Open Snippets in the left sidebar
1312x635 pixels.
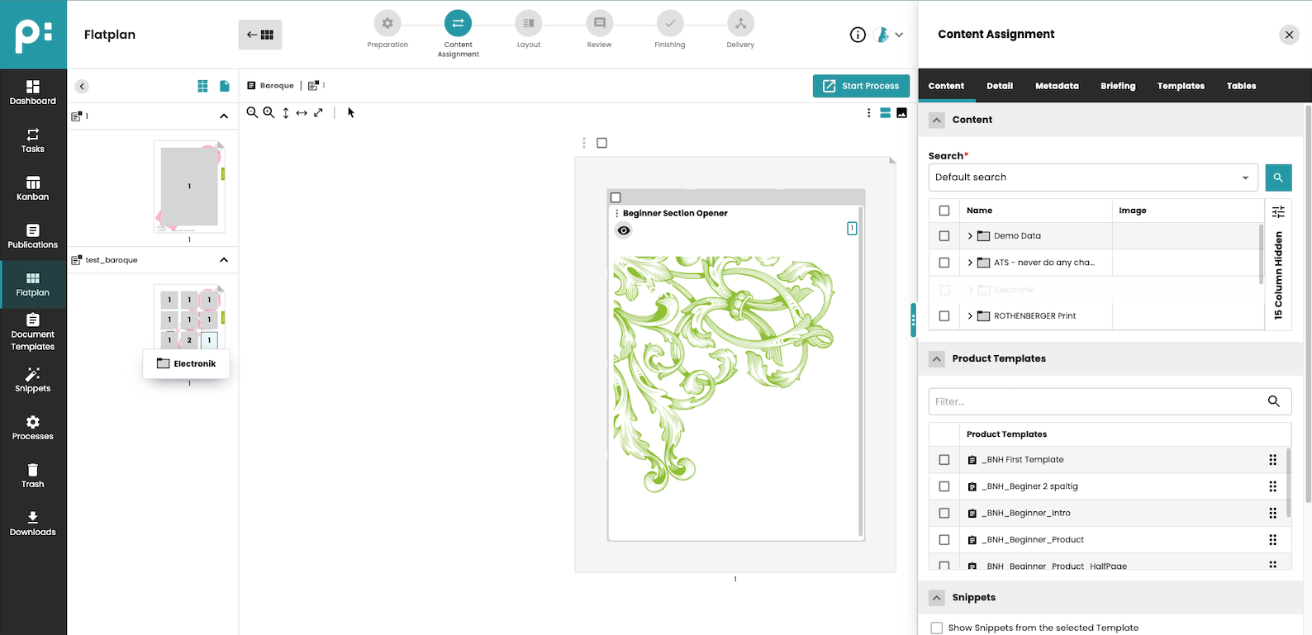(33, 380)
